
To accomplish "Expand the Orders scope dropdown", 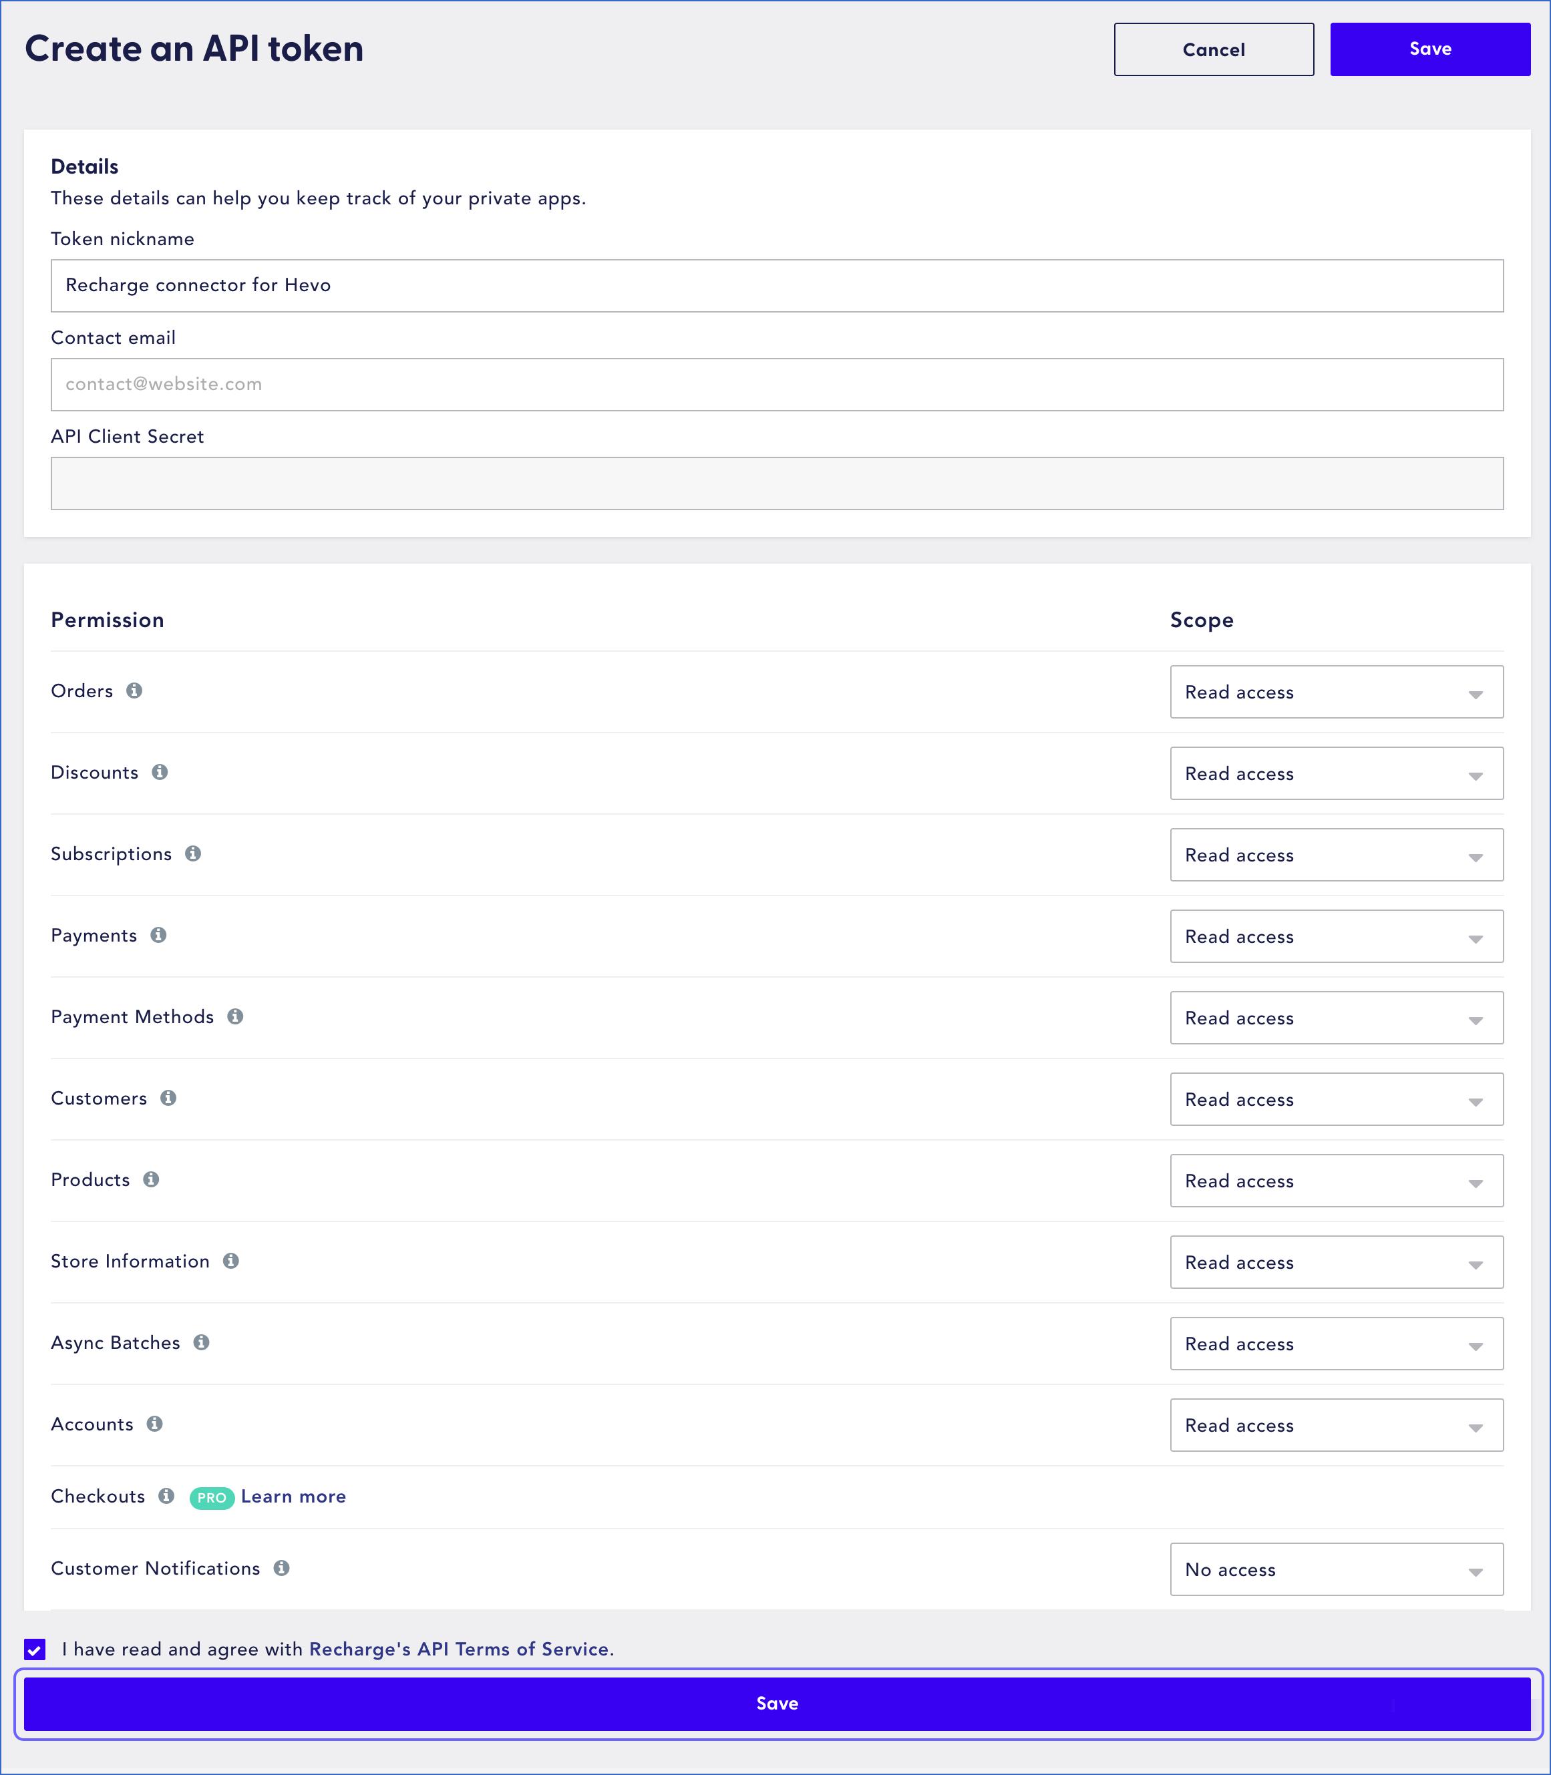I will [1337, 693].
